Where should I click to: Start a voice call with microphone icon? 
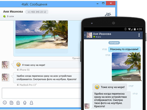click(x=25, y=103)
